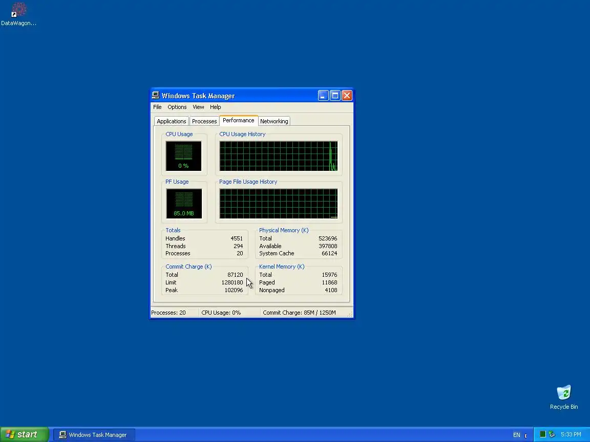This screenshot has height=442, width=590.
Task: Click the Handles value 4551
Action: click(x=237, y=238)
